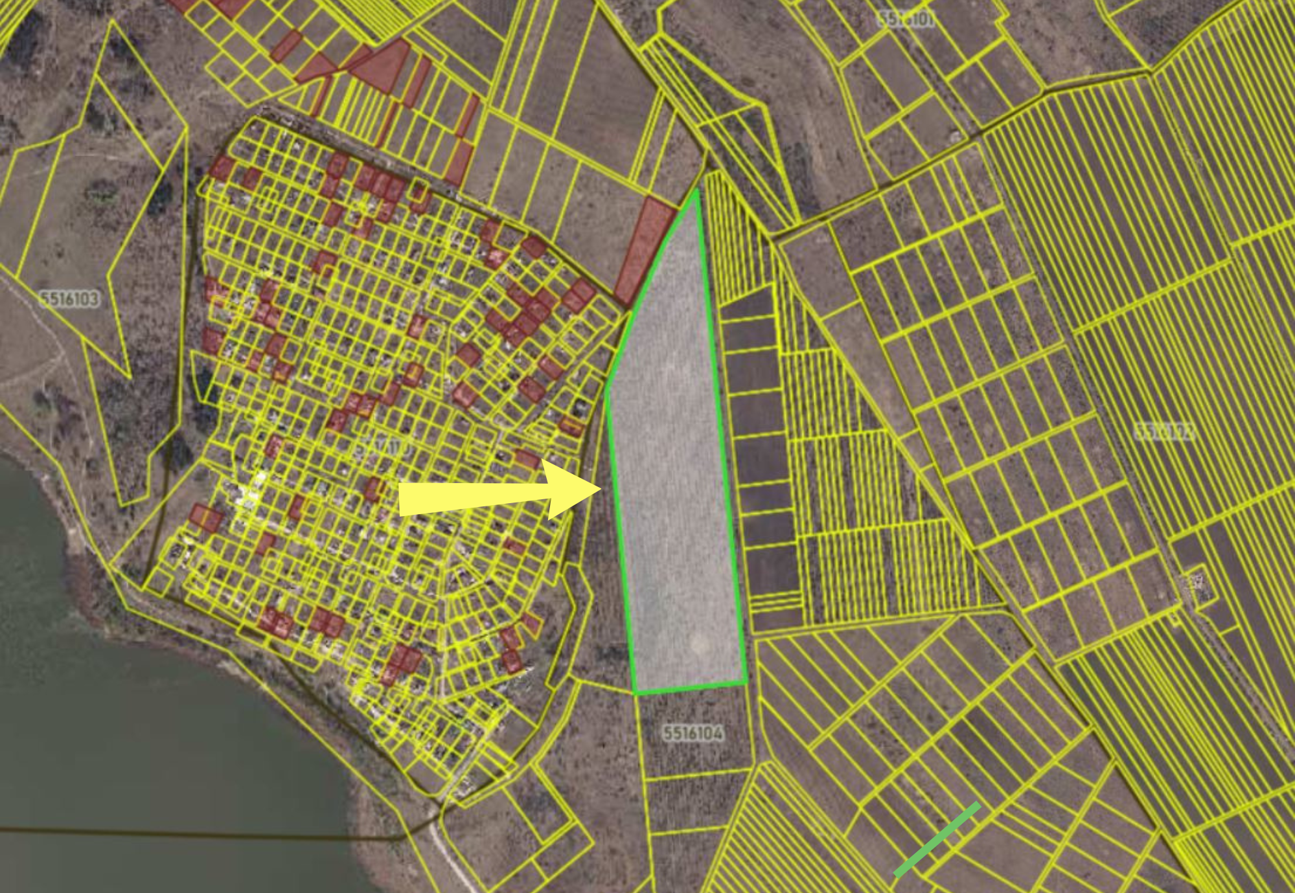1295x893 pixels.
Task: Select the 5516103 zone label
Action: [69, 299]
